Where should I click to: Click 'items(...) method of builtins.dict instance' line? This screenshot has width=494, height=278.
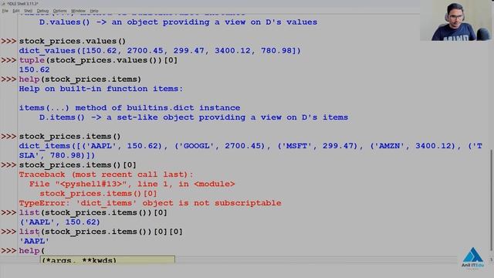[130, 108]
